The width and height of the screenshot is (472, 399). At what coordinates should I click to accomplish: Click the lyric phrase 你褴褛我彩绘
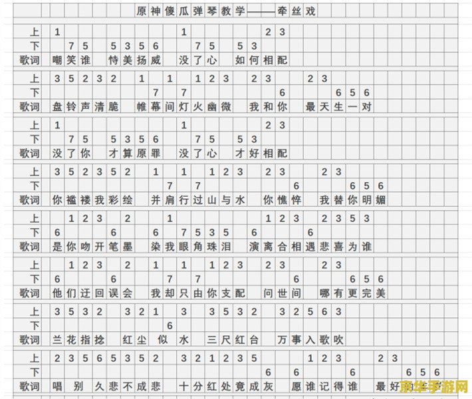[x=92, y=199]
